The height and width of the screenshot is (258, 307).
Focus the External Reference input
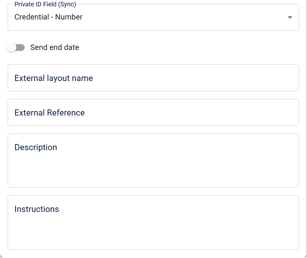(153, 112)
